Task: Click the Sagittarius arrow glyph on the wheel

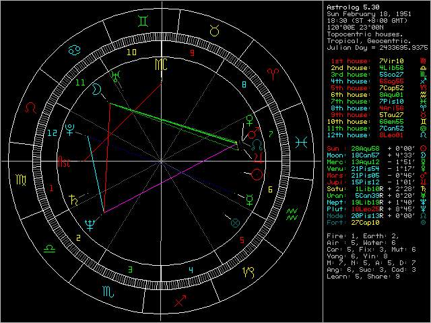Action: pyautogui.click(x=178, y=303)
